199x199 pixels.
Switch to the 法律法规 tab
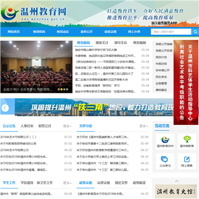coord(103,183)
